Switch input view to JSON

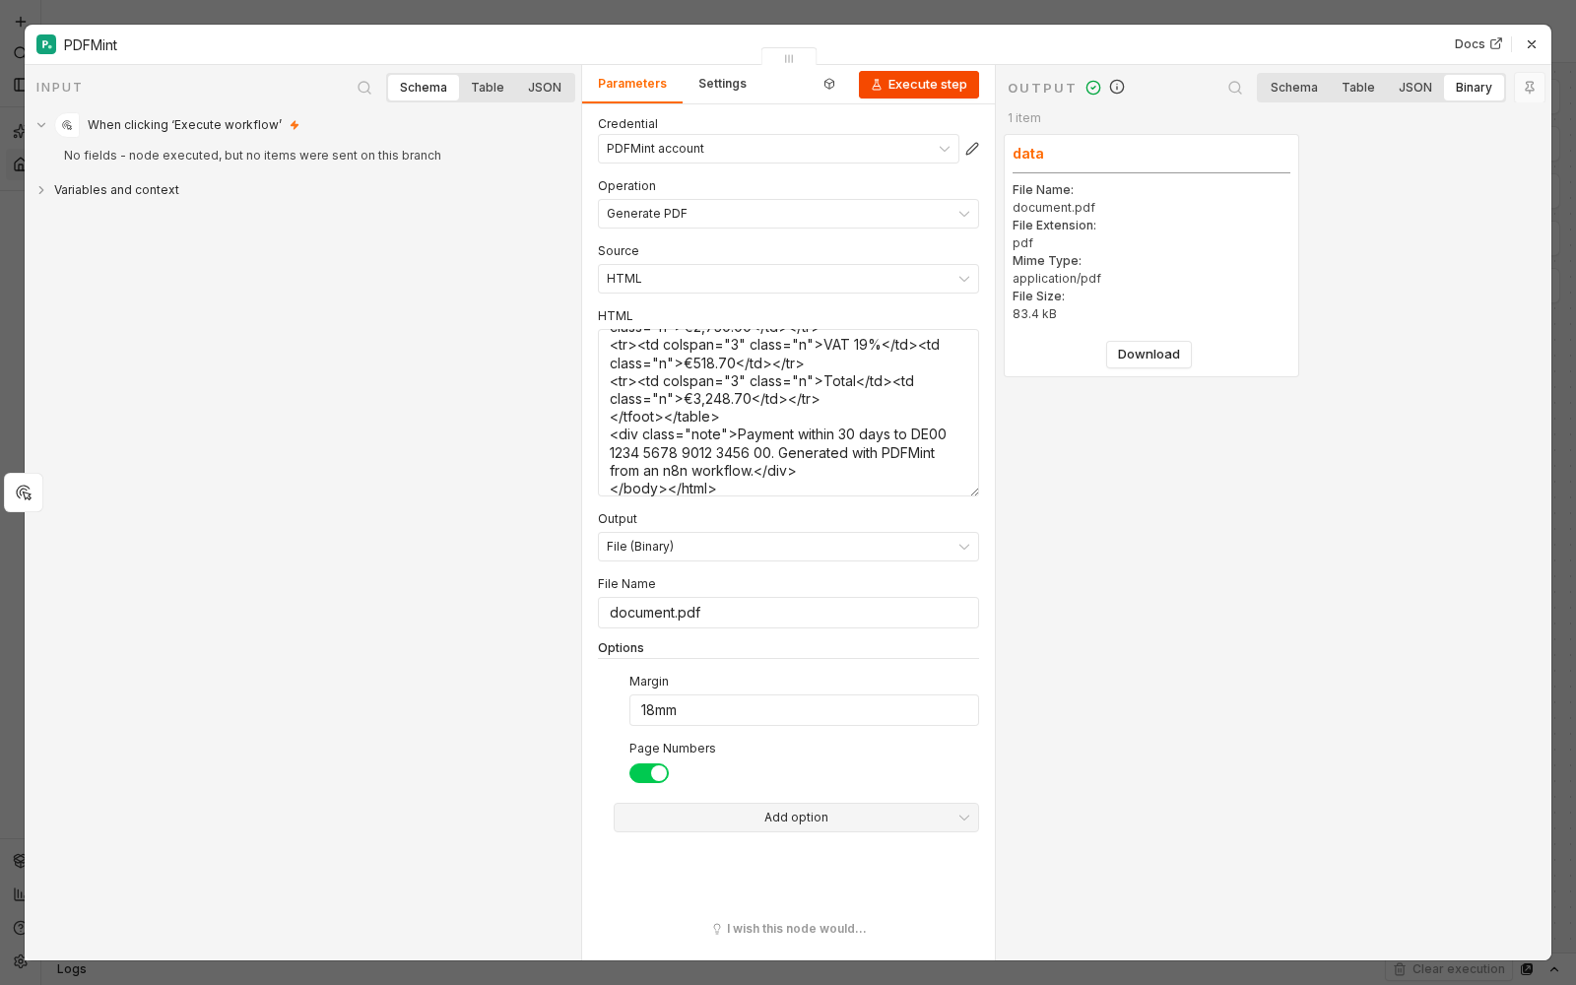point(545,88)
